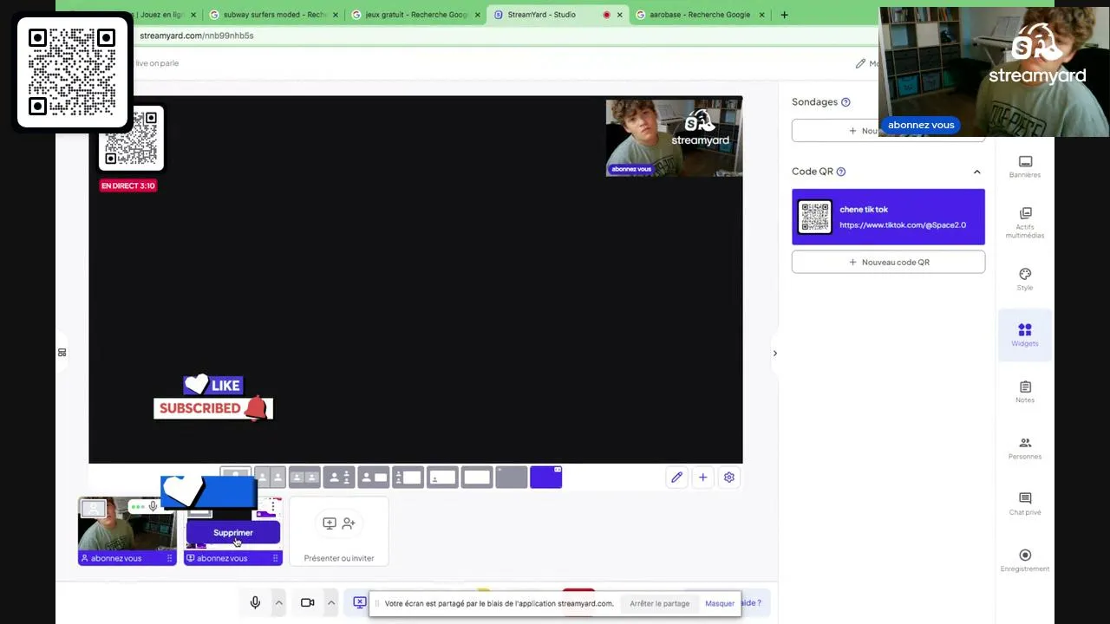This screenshot has width=1110, height=624.
Task: Select the two-person cropped layout
Action: pos(270,478)
